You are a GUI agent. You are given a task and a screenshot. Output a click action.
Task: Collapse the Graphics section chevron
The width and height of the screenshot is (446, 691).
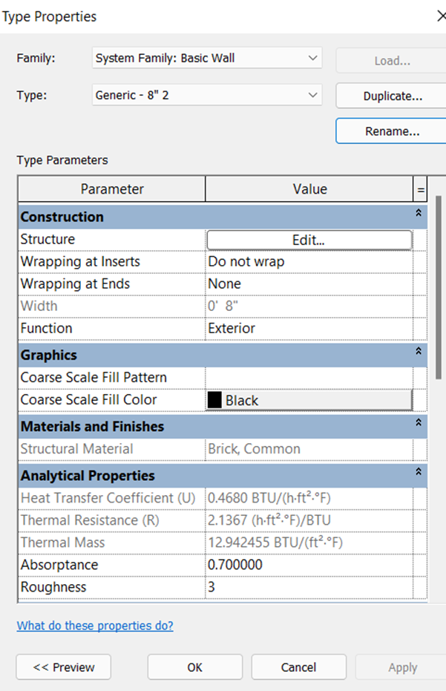(419, 351)
